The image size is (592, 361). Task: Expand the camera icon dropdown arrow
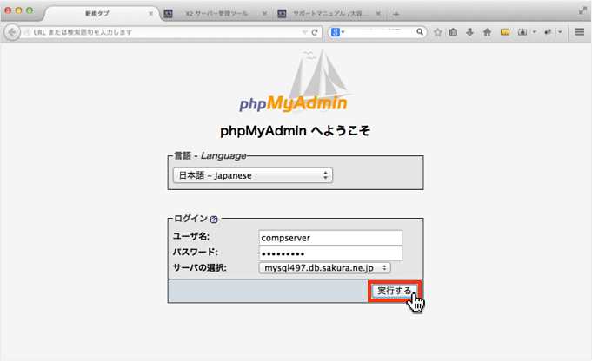coord(535,32)
